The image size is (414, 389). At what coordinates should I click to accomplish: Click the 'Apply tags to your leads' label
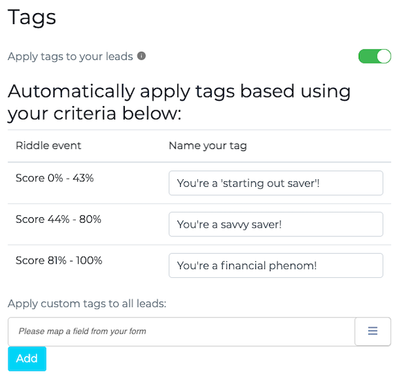click(70, 56)
